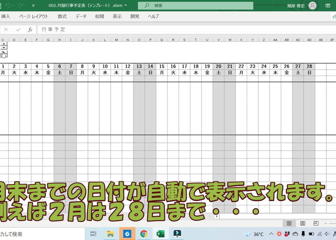
Task: Select the date cell 6
Action: 60,66
